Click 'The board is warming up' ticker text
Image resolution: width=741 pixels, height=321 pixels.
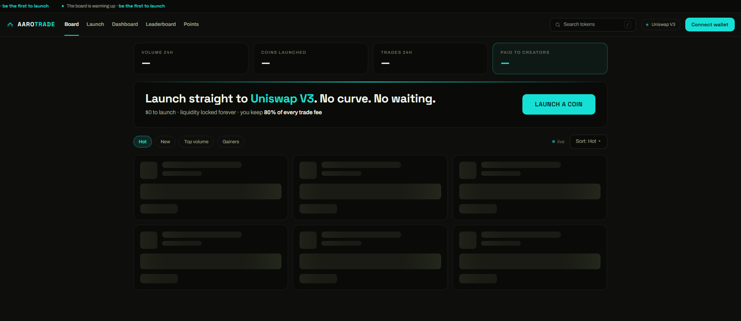coord(91,6)
